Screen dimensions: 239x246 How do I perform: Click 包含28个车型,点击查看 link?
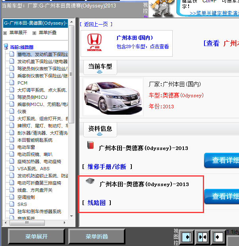coord(143,46)
